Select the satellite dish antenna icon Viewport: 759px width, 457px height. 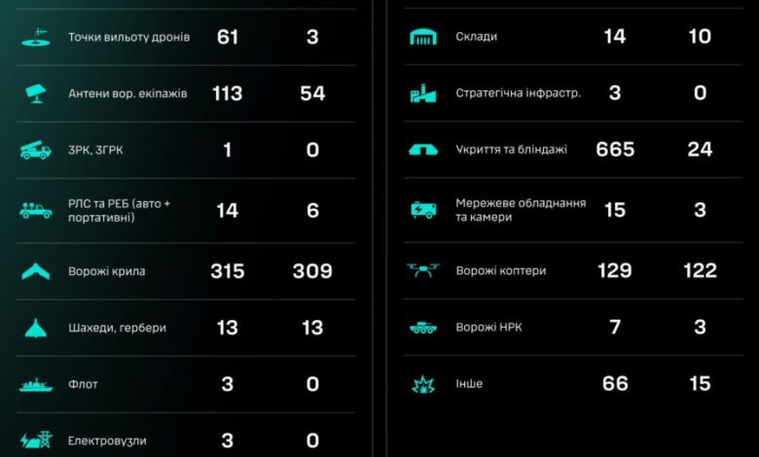click(36, 93)
